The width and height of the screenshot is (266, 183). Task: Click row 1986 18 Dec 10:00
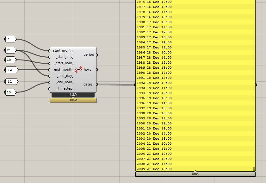195,53
